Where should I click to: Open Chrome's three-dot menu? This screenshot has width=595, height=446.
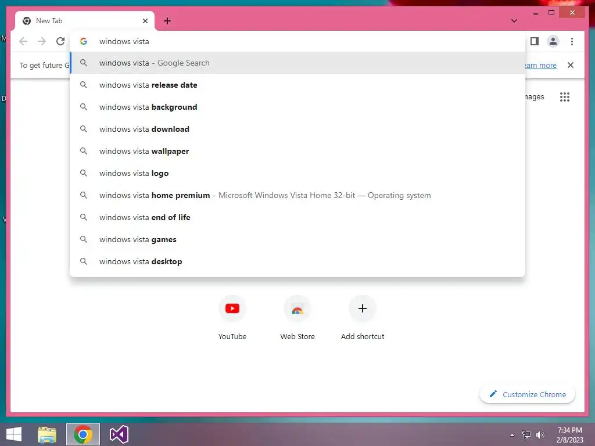click(572, 41)
